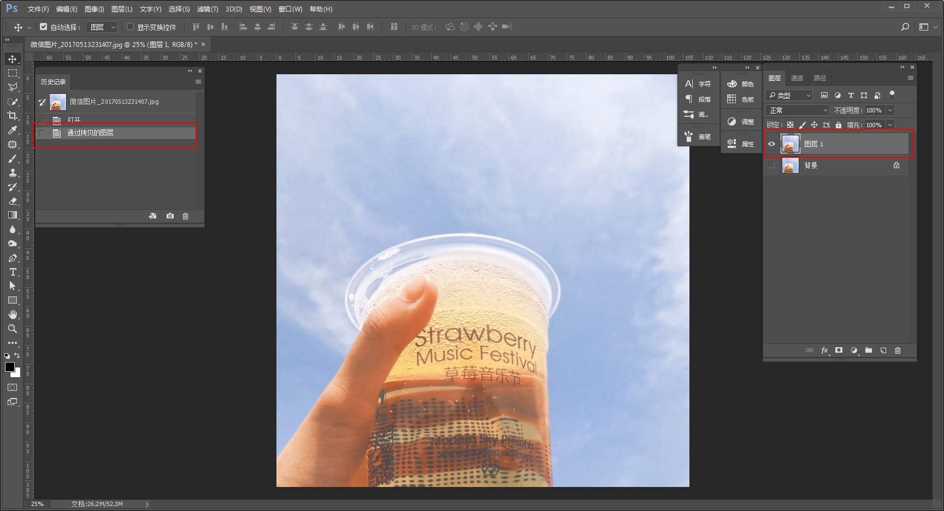The image size is (944, 511).
Task: Click the foreground color swatch
Action: click(x=9, y=367)
